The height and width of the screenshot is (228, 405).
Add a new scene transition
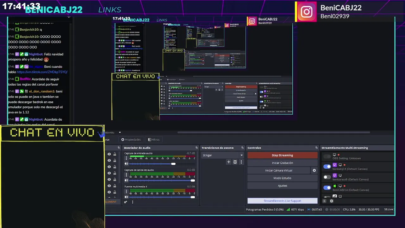[228, 162]
